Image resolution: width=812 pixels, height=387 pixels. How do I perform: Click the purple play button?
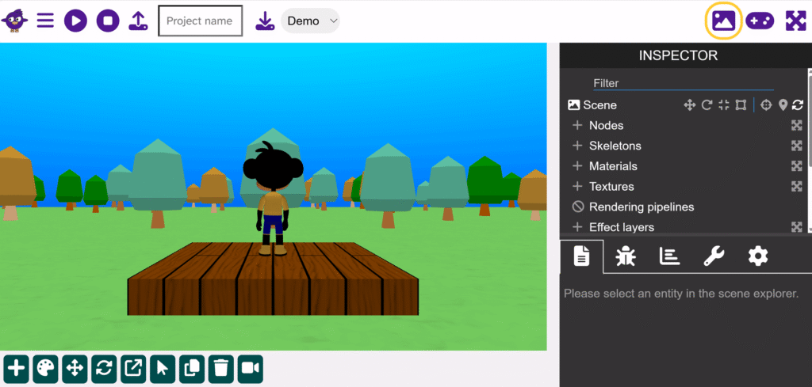point(75,21)
